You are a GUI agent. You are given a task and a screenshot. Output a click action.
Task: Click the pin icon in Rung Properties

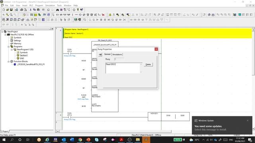100,55
